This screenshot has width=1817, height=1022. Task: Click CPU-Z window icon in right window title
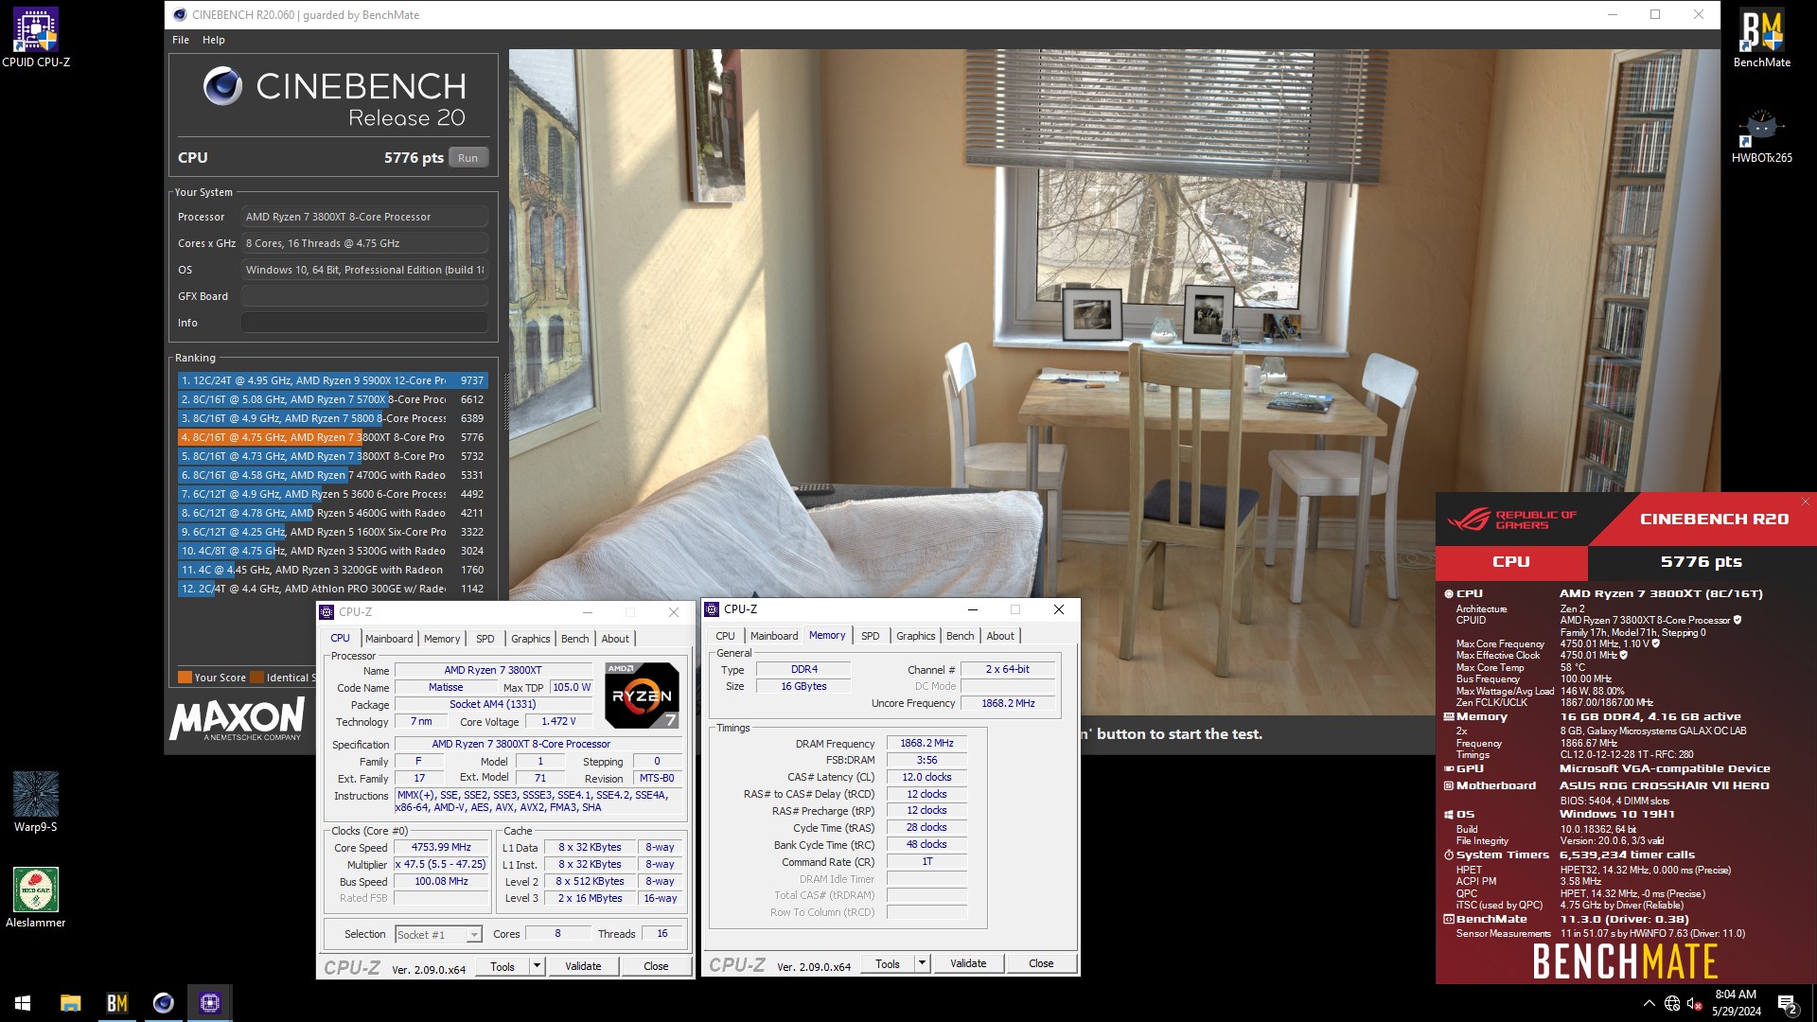click(712, 609)
